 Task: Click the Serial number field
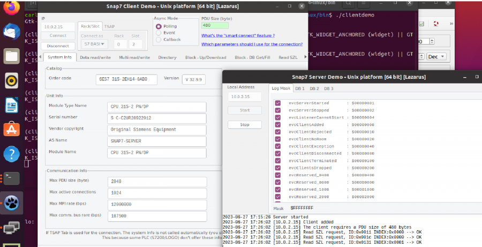coord(157,118)
